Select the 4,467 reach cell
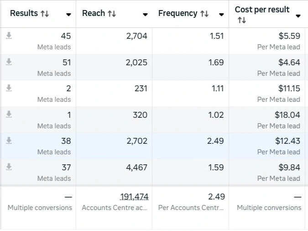Viewport: 308px width, 231px height. click(x=136, y=168)
